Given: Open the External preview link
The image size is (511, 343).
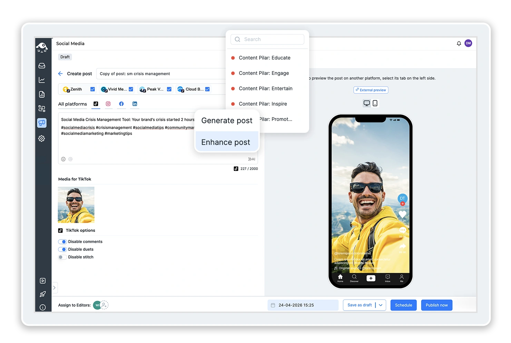Looking at the screenshot, I should tap(371, 90).
